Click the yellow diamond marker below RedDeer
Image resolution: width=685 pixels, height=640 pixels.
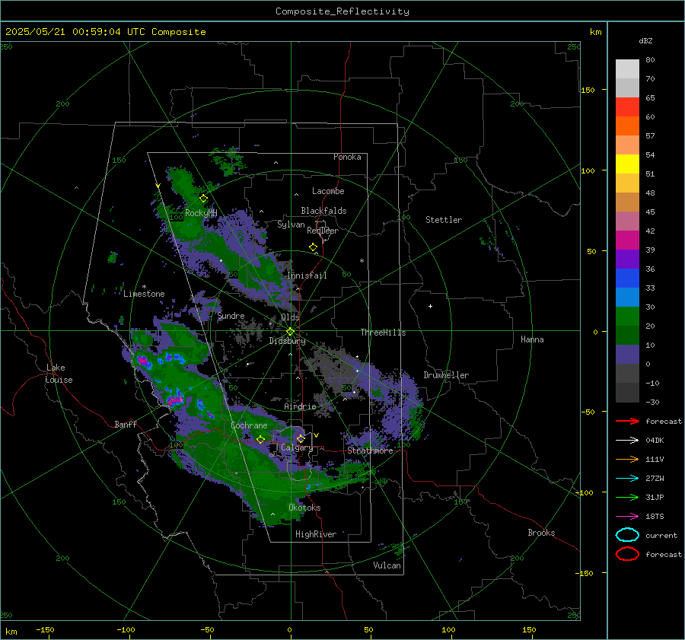click(314, 247)
